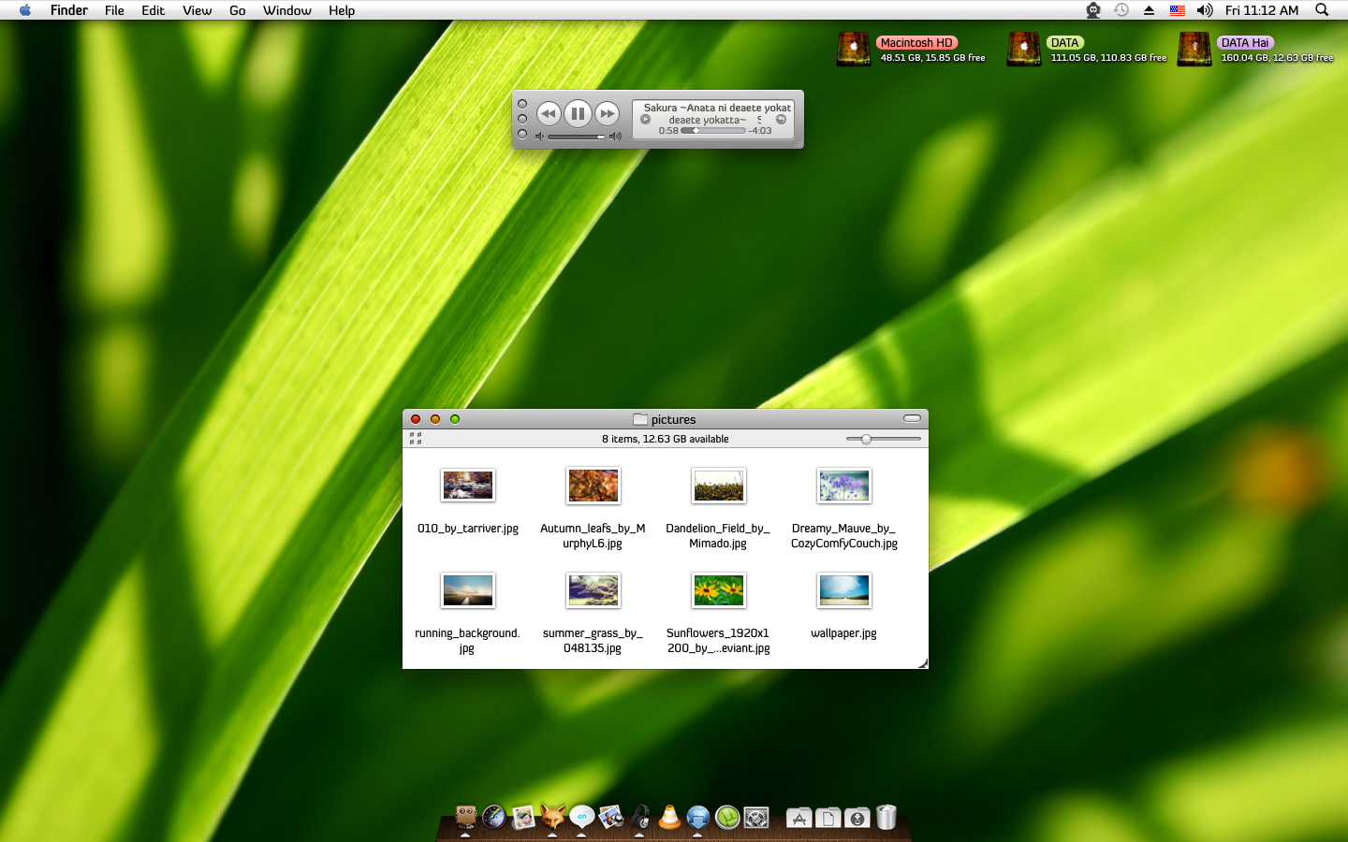
Task: Open the 'on' speech bubble chat app in the Dock
Action: click(581, 817)
